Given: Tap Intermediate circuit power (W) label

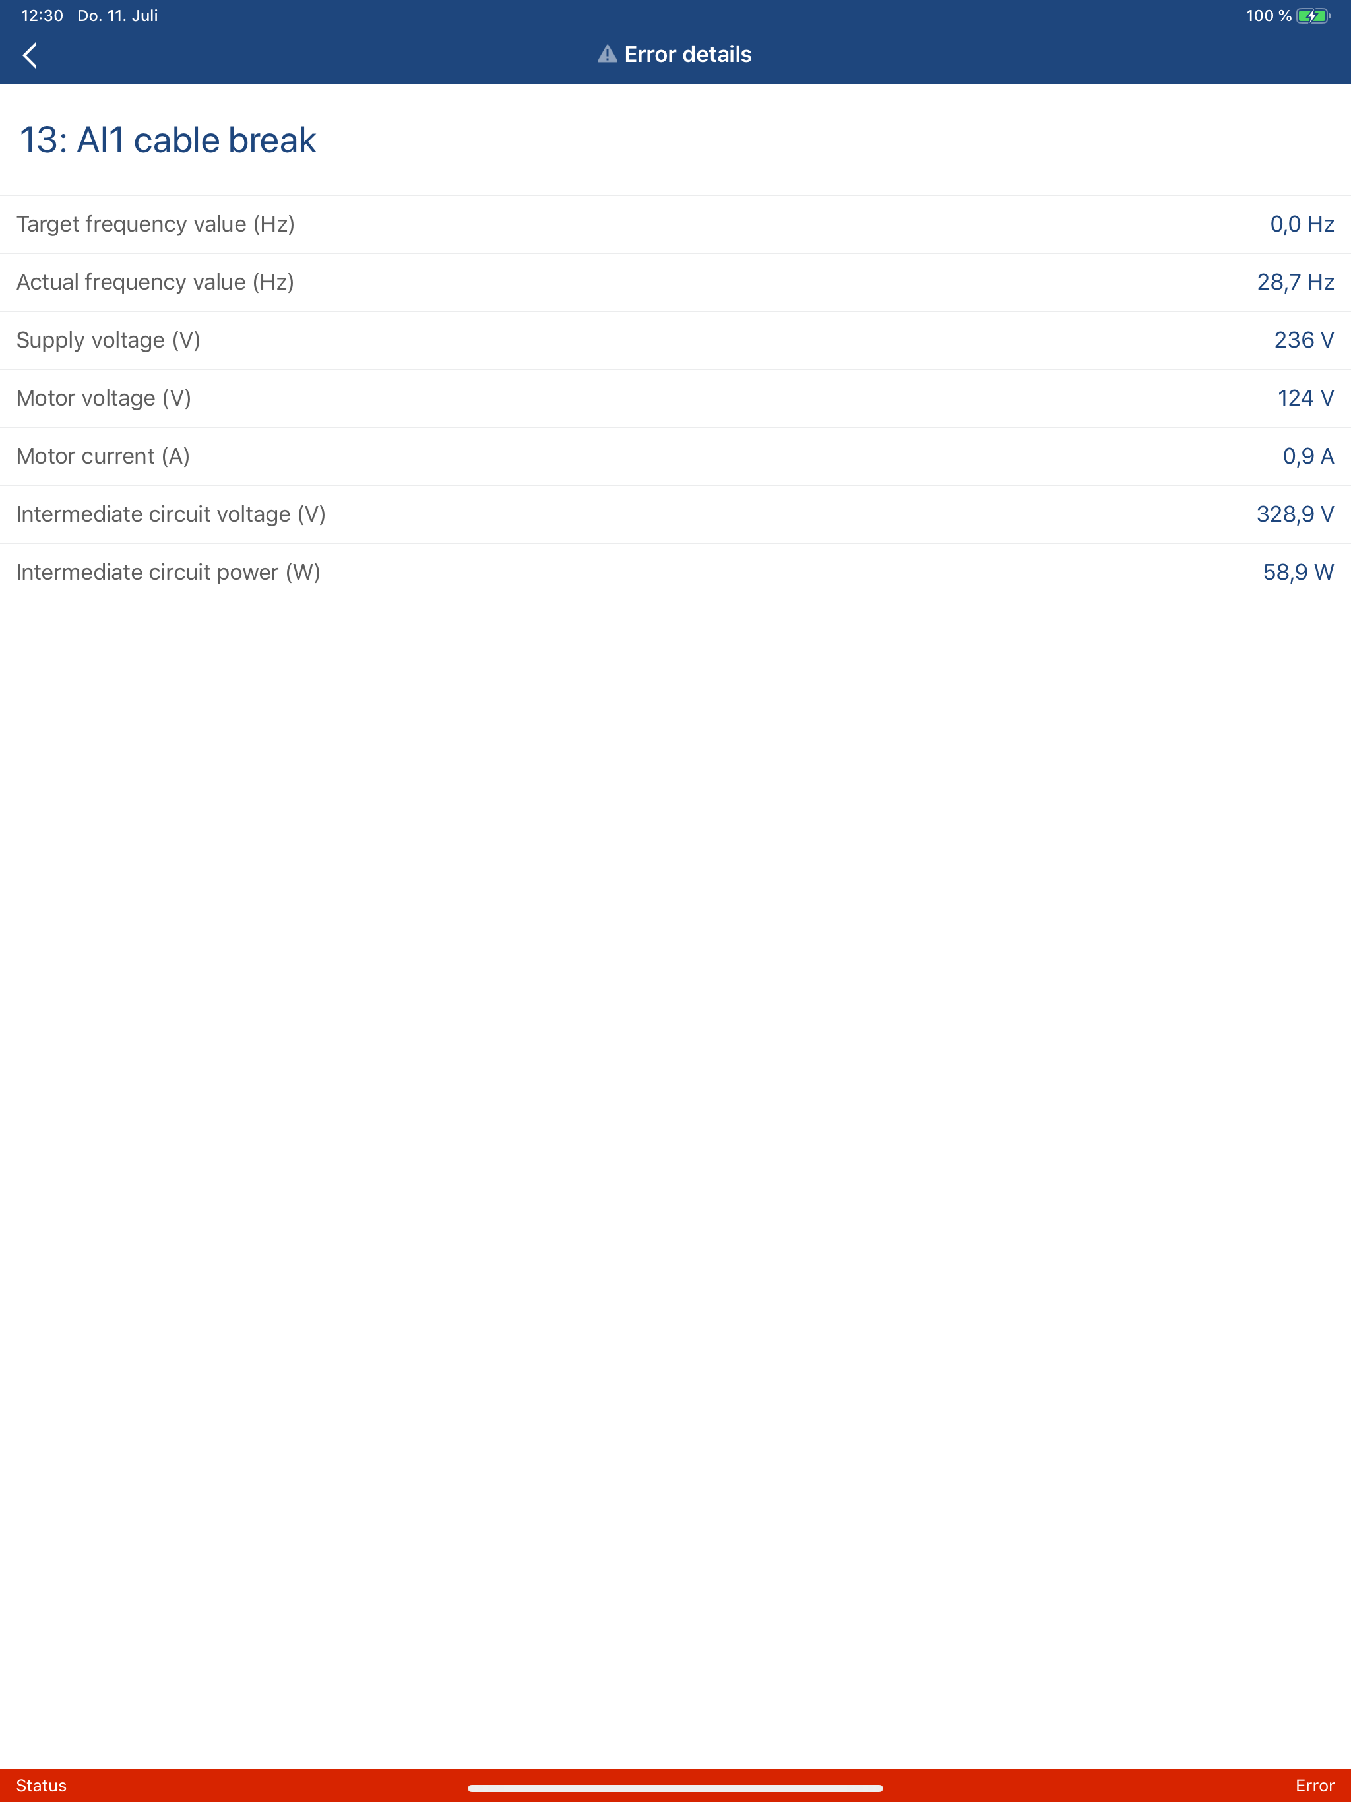Looking at the screenshot, I should (x=169, y=572).
